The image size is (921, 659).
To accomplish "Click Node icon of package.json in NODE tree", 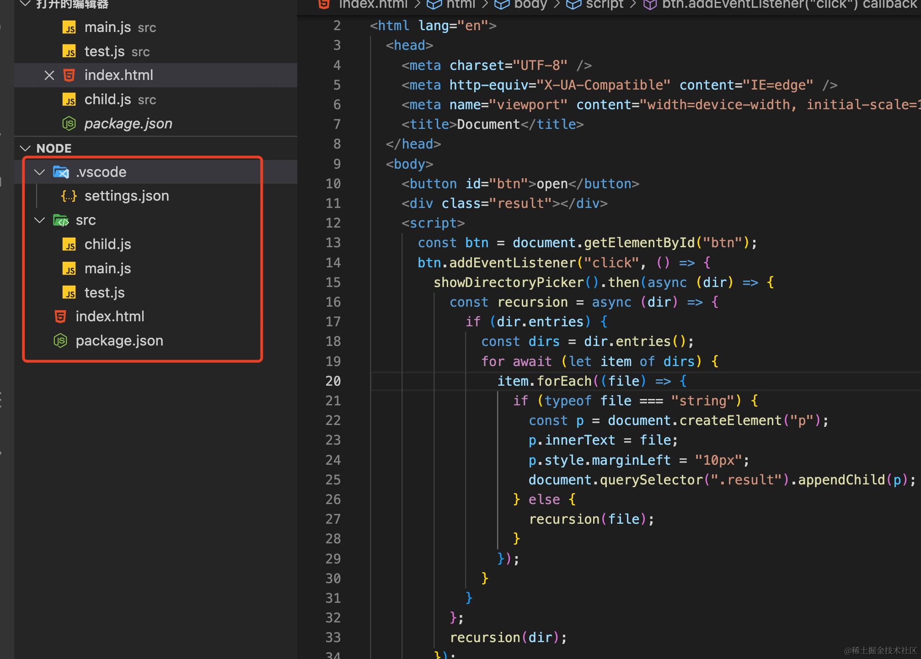I will (60, 340).
